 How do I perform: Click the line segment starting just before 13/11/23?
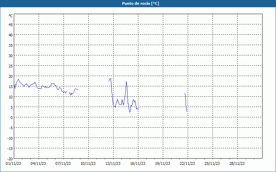click(124, 95)
